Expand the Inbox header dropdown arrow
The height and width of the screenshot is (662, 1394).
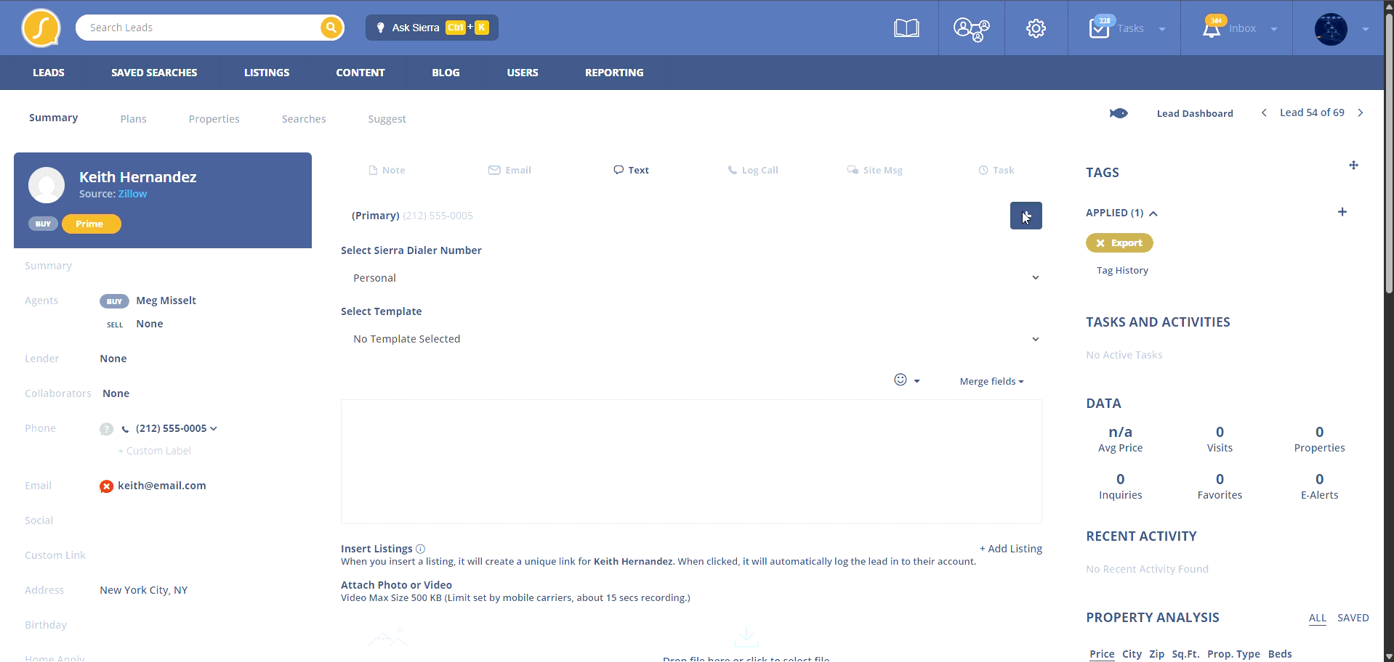coord(1274,29)
